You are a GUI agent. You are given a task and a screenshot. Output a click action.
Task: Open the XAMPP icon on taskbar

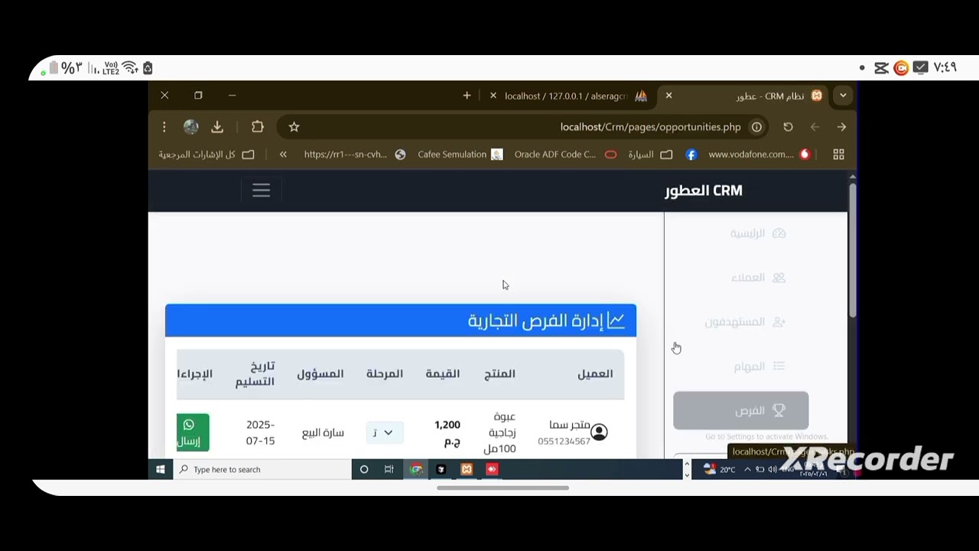tap(467, 469)
